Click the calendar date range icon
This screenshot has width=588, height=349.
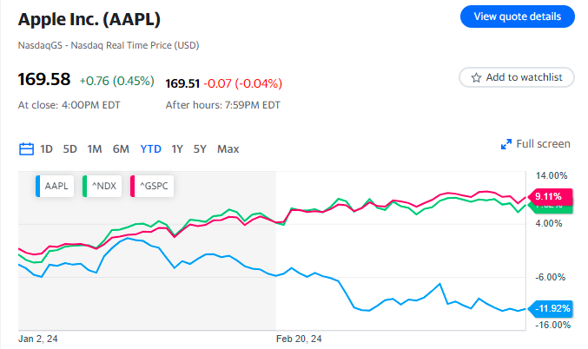tap(26, 148)
